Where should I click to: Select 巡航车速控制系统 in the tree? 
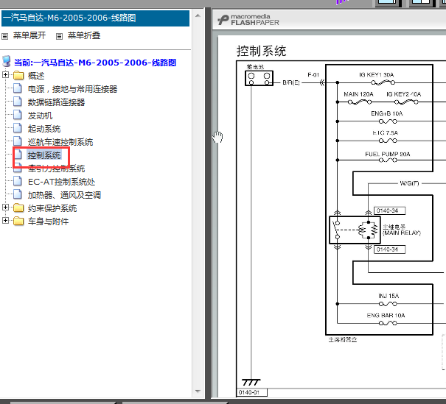click(60, 142)
